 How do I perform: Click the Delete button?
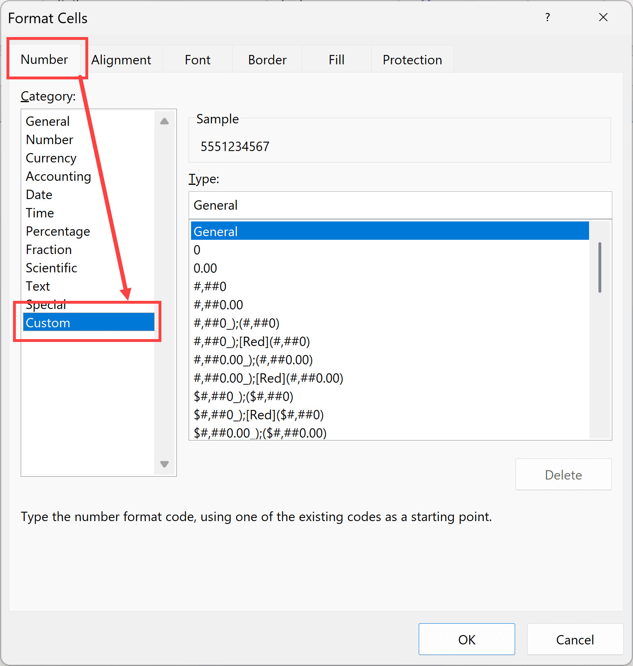coord(563,475)
